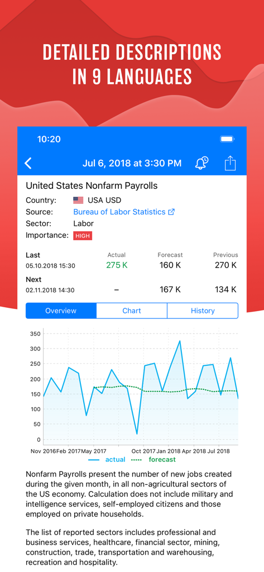264x572 pixels.
Task: Tap the 'Nov 2016' label on the chart axis
Action: point(44,451)
